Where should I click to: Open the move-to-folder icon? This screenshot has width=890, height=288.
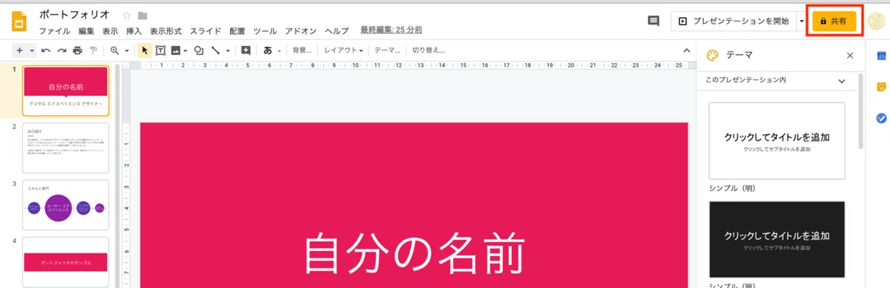tap(142, 16)
